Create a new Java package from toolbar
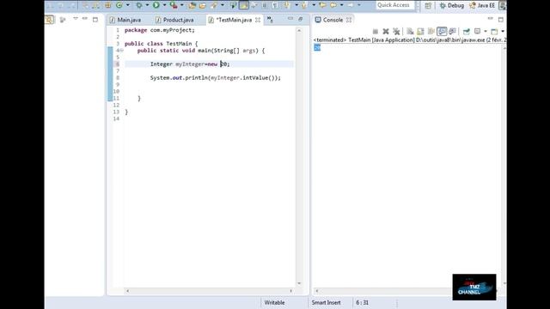 click(x=107, y=5)
